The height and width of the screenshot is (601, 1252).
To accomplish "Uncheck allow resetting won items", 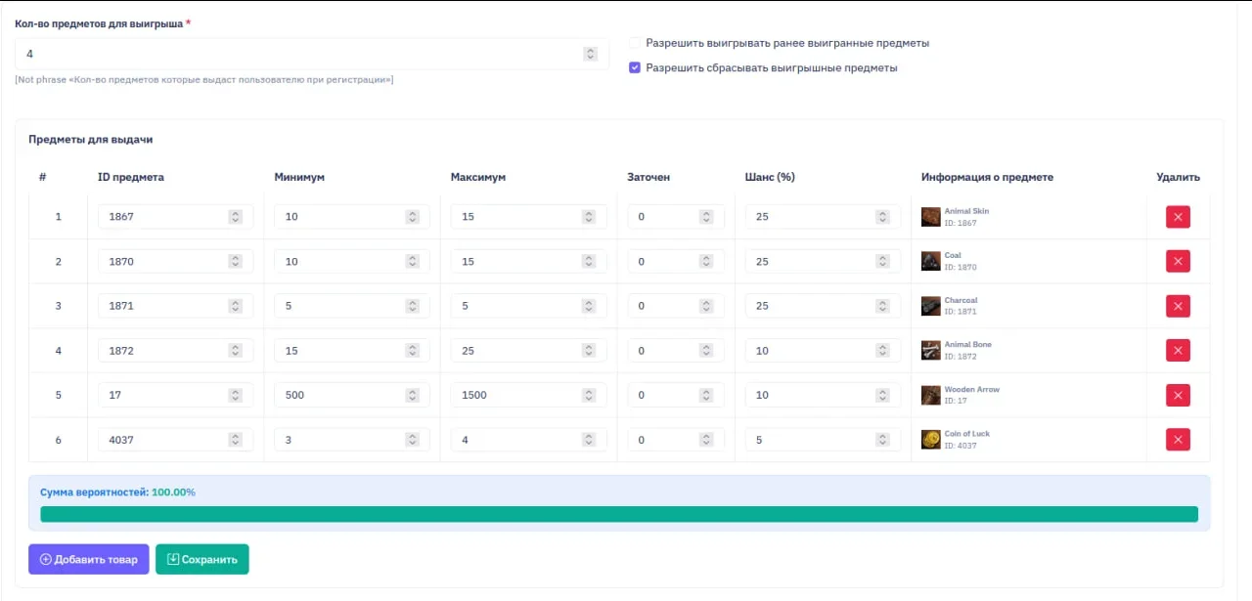I will (635, 68).
